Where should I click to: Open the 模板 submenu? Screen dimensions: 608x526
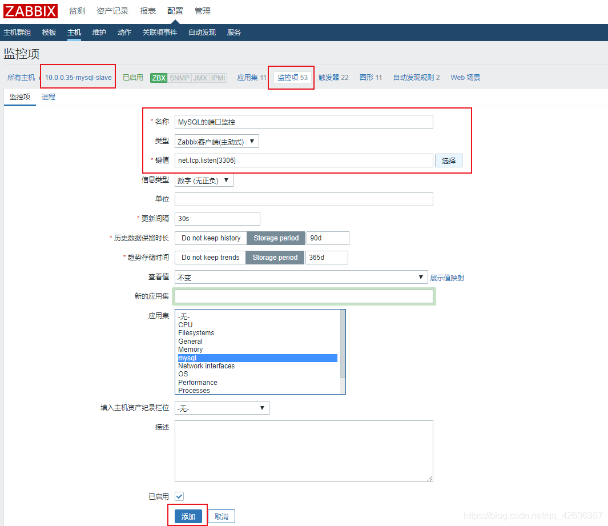pos(49,33)
